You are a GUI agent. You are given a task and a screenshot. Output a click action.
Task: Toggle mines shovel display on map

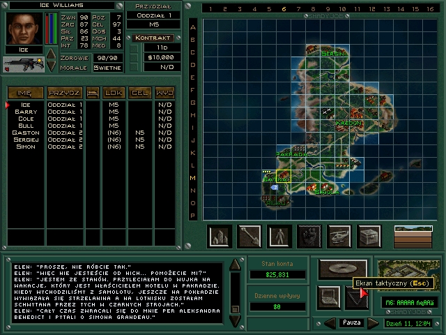coord(249,236)
